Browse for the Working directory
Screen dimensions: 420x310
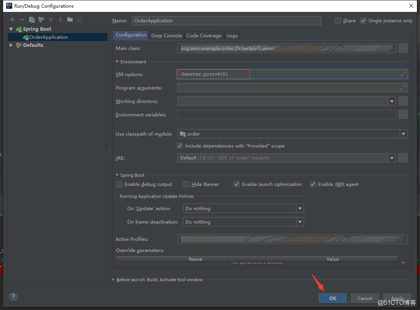click(x=403, y=101)
